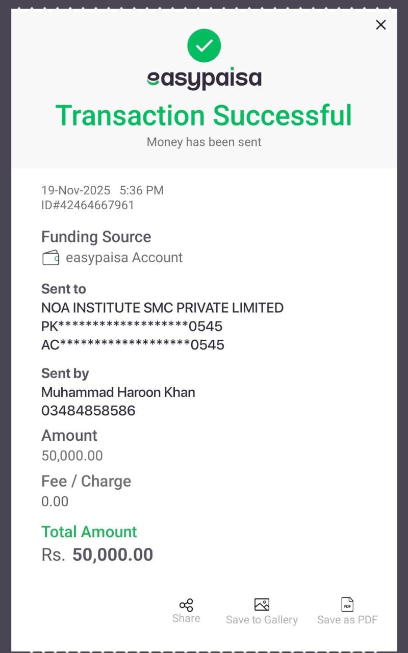The height and width of the screenshot is (653, 408).
Task: Click the wallet icon beside easypaisa Account
Action: 50,258
